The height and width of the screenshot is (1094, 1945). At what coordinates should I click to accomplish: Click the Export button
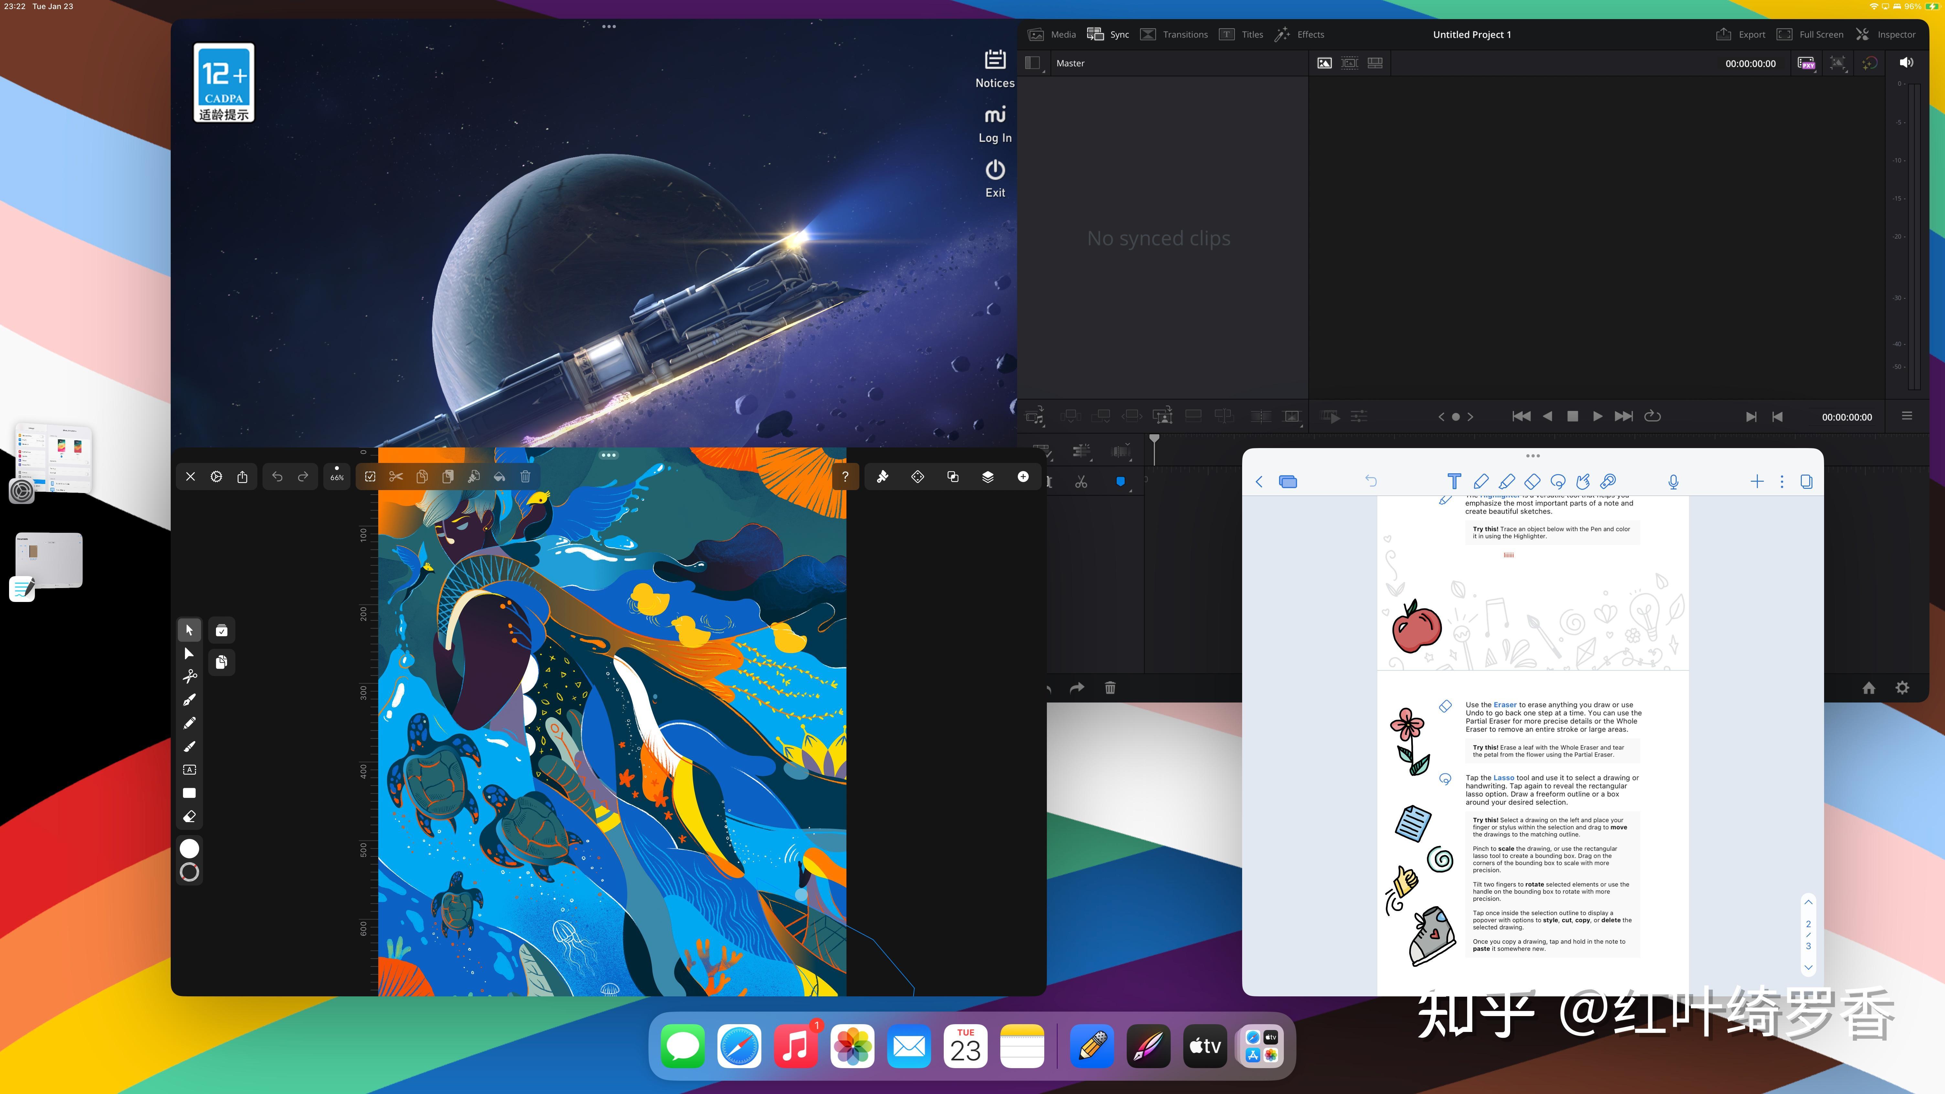1740,35
